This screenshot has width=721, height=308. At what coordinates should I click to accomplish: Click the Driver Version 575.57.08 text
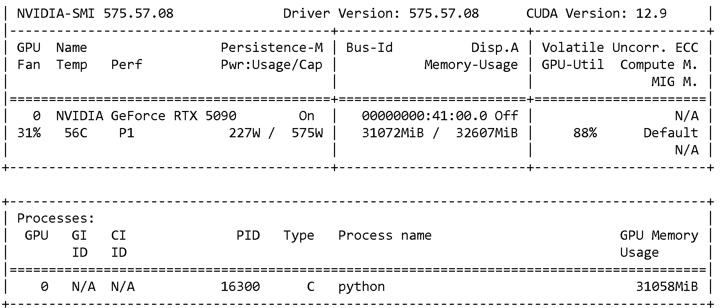point(381,14)
